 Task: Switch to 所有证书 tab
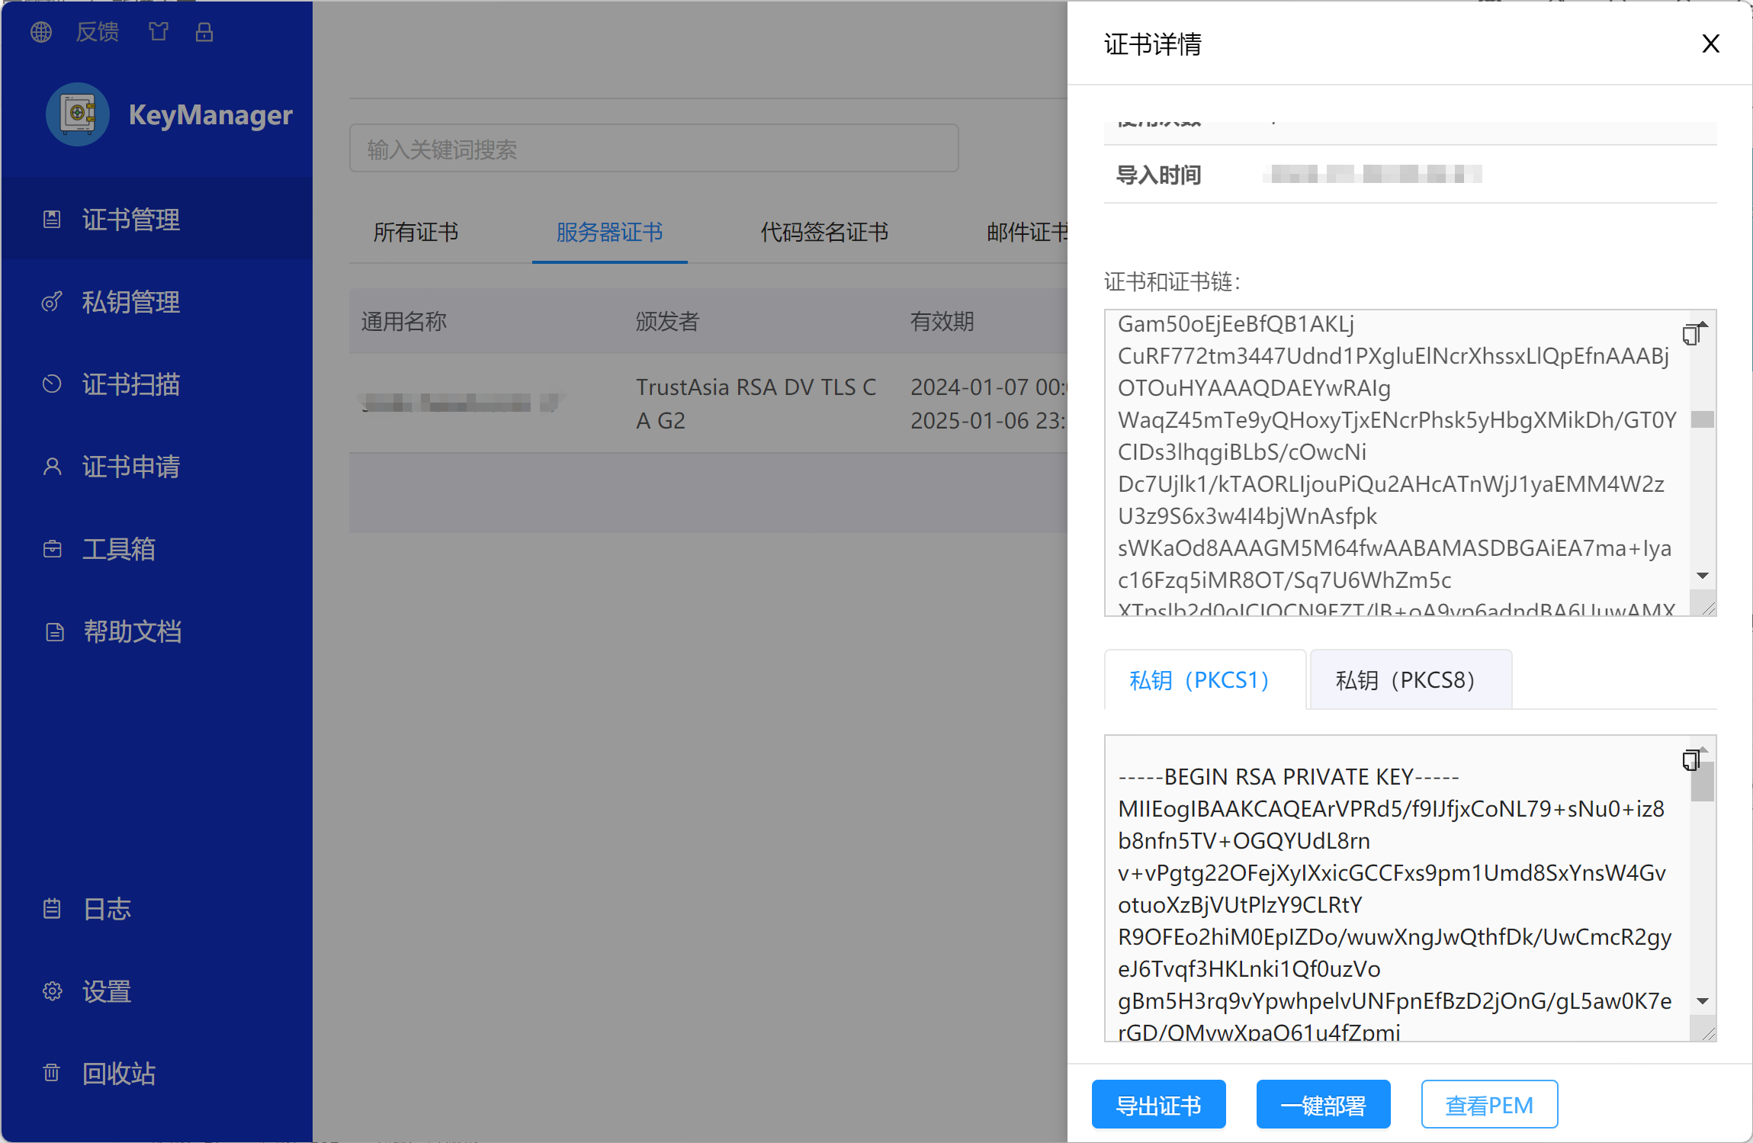[416, 233]
